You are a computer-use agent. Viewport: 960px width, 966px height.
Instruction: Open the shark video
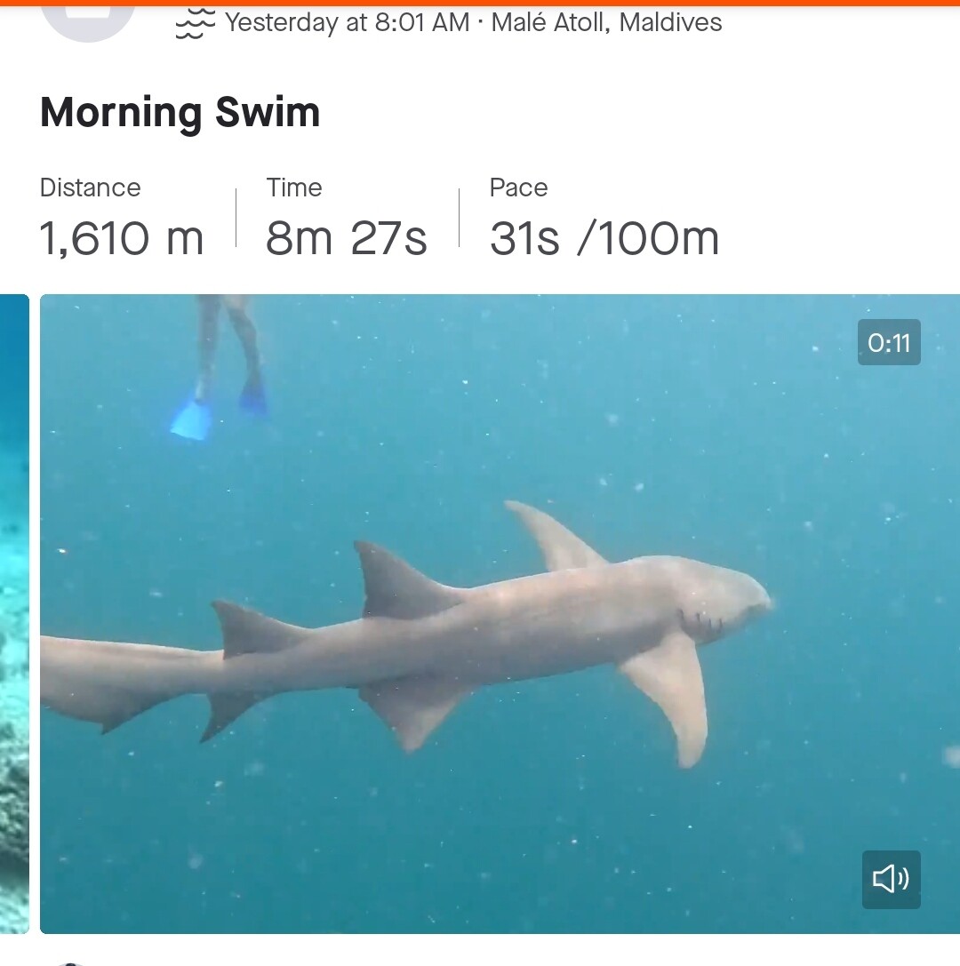click(500, 613)
